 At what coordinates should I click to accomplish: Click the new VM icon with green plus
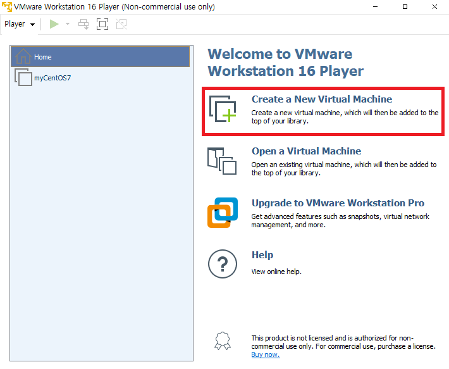click(223, 109)
